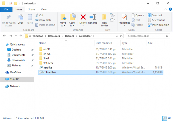Viewport: 173px width, 121px height.
Task: Collapse the ribbon with the chevron
Action: pyautogui.click(x=166, y=9)
